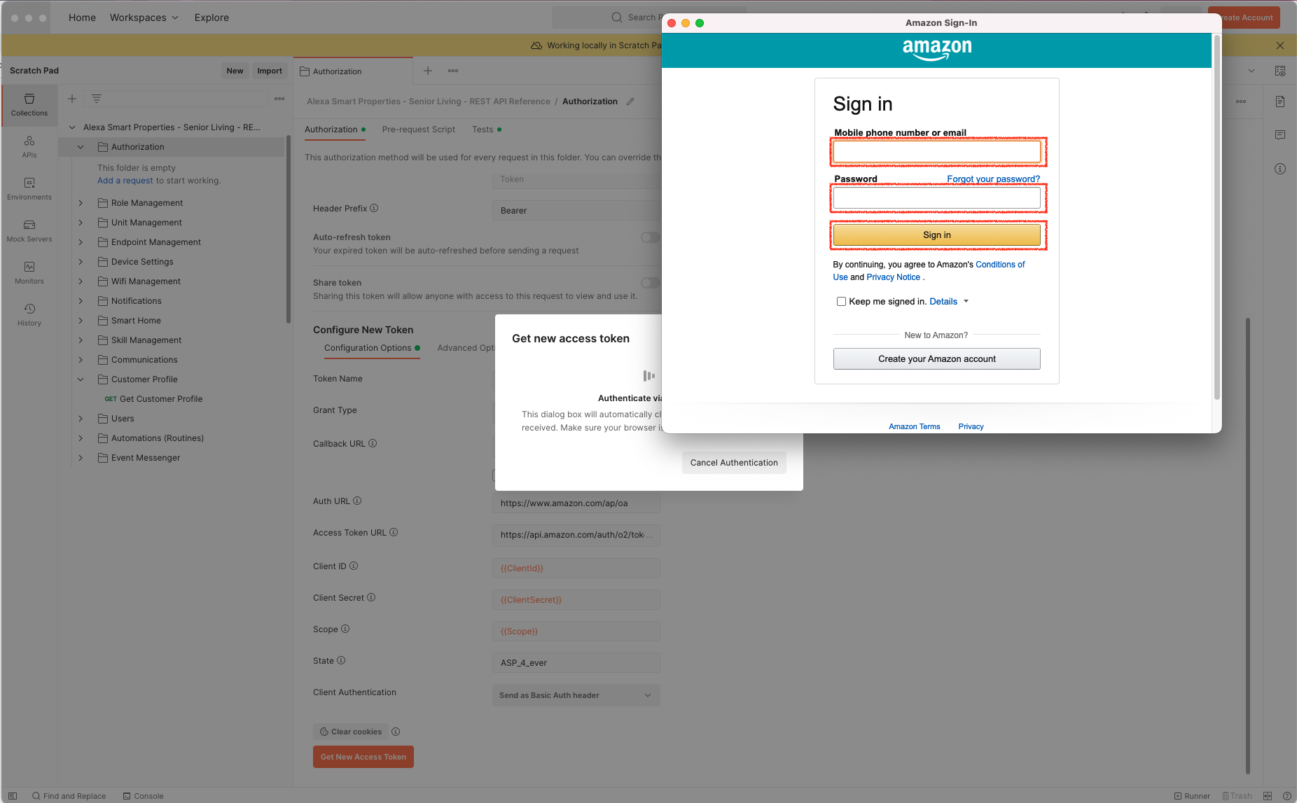This screenshot has width=1297, height=803.
Task: Open the Monitors sidebar panel
Action: point(29,273)
